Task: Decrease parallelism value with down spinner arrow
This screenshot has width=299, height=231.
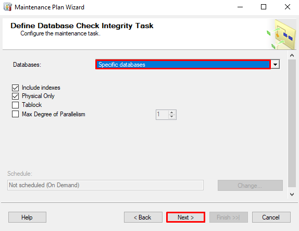Action: (x=171, y=116)
